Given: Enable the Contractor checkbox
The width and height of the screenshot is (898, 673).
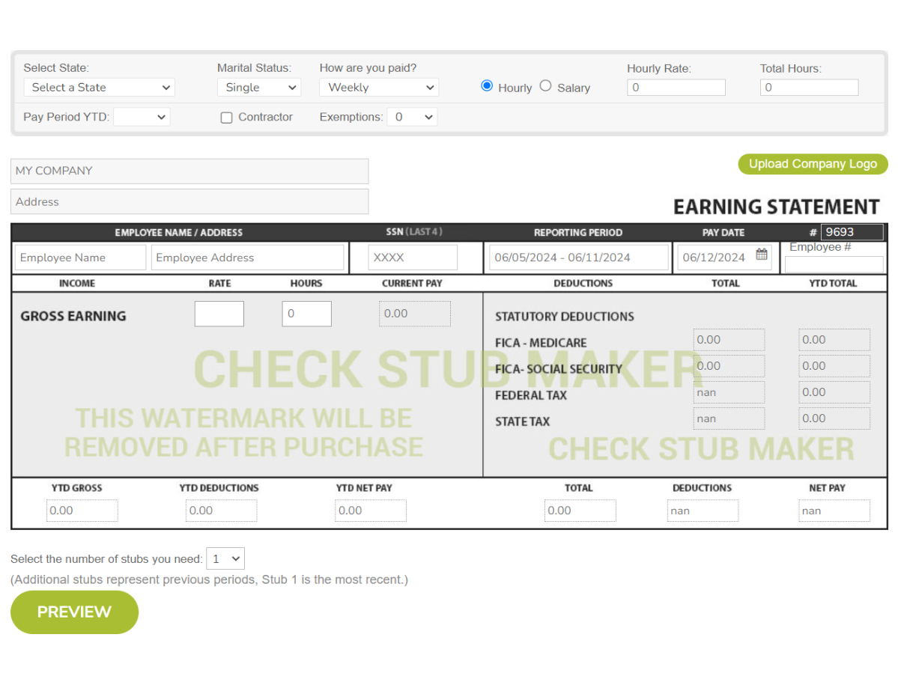Looking at the screenshot, I should click(226, 118).
